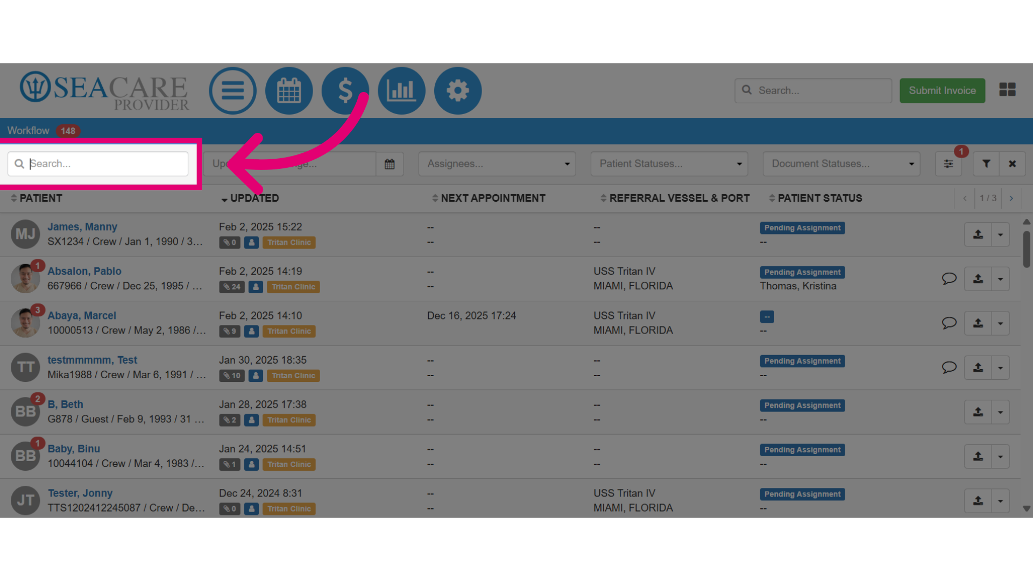Upload document for James, Manny
This screenshot has width=1033, height=581.
pyautogui.click(x=978, y=235)
